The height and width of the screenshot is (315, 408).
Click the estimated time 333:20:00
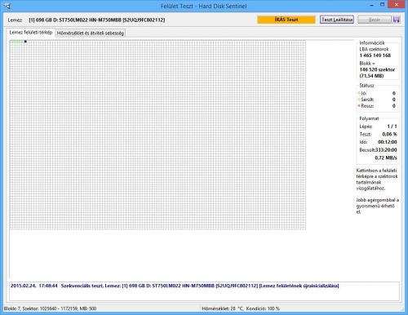pyautogui.click(x=386, y=150)
